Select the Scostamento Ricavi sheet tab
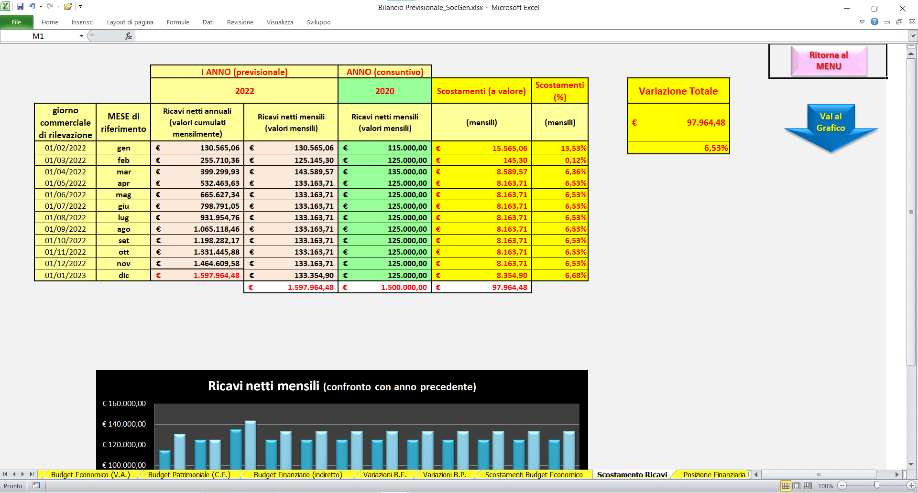The height and width of the screenshot is (493, 918). pyautogui.click(x=632, y=474)
